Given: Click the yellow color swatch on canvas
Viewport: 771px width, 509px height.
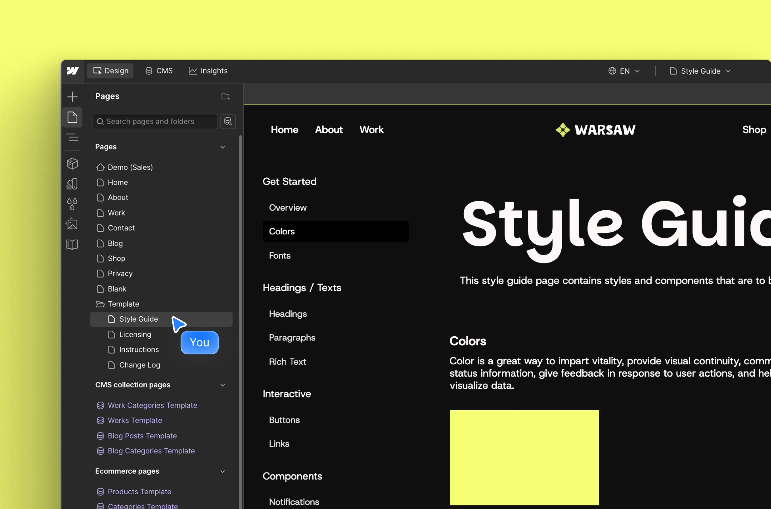Looking at the screenshot, I should [524, 457].
